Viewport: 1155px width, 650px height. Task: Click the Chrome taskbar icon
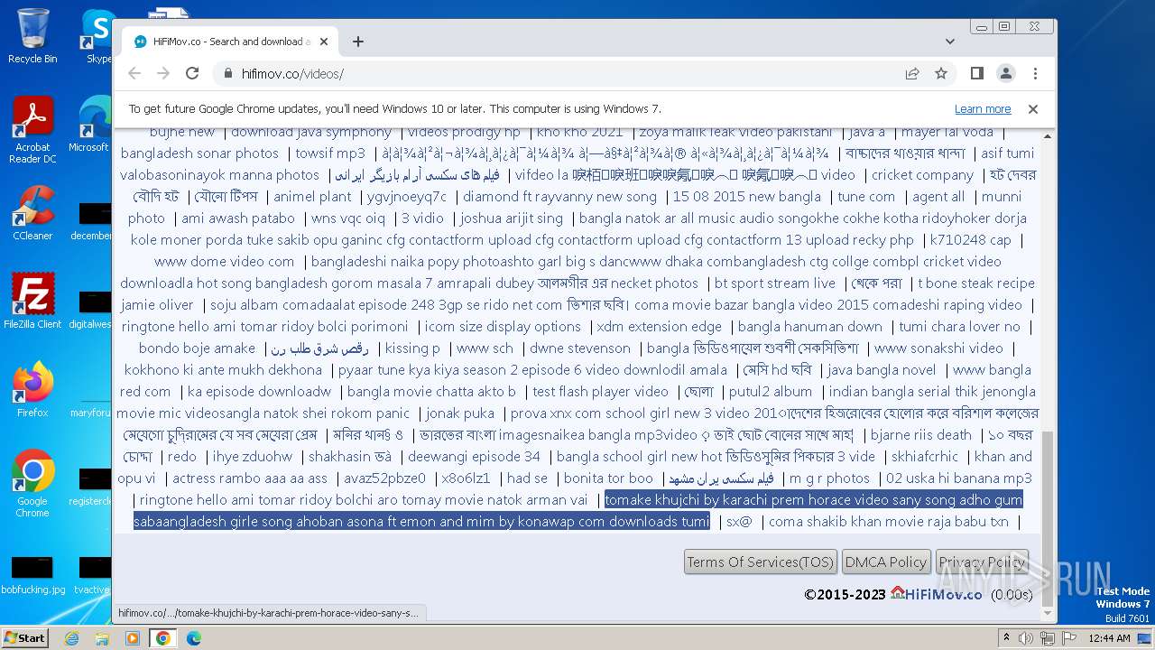163,638
